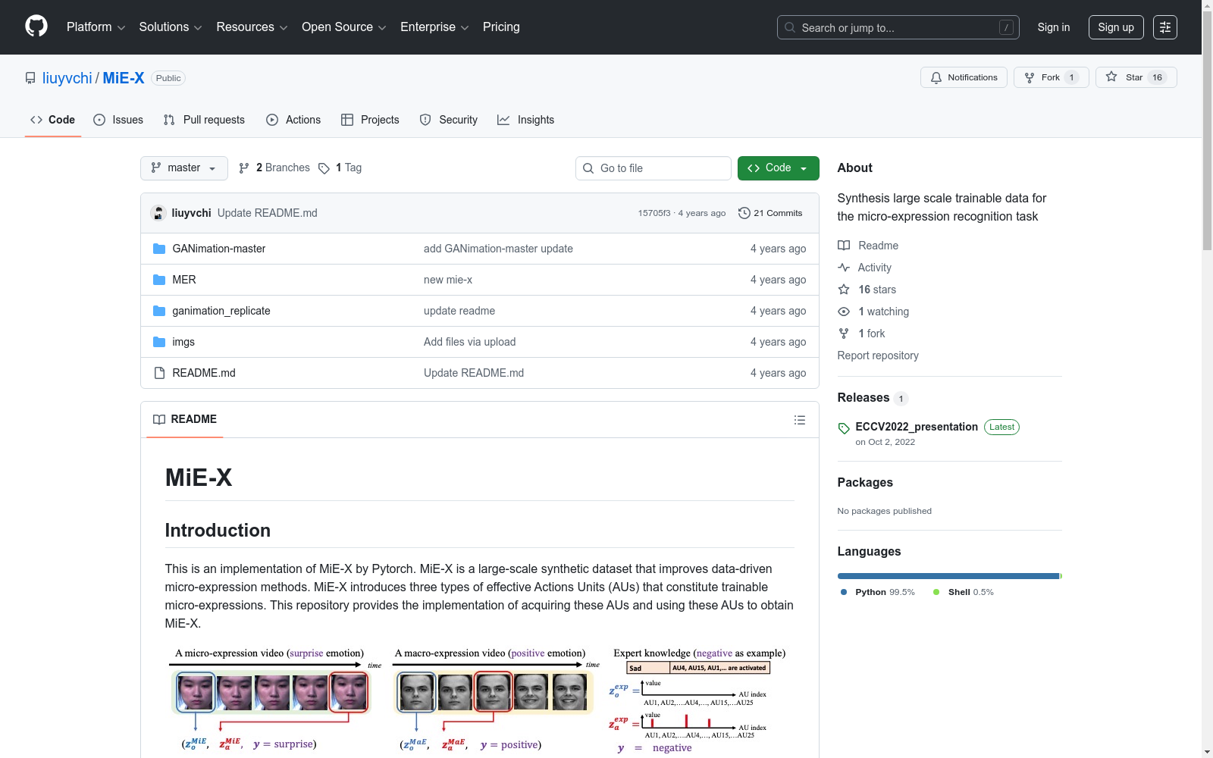
Task: Expand the master branch dropdown
Action: coord(184,168)
